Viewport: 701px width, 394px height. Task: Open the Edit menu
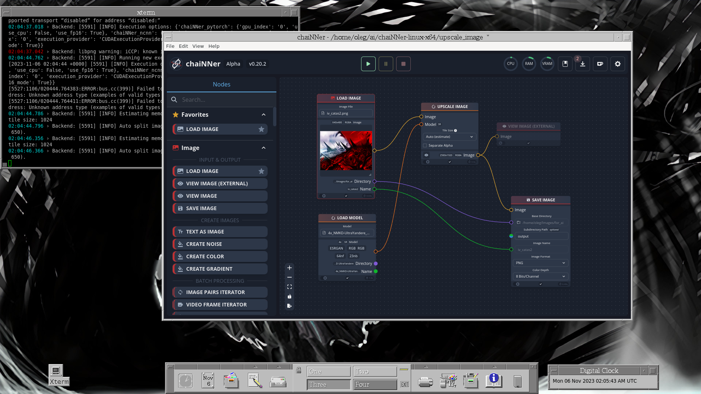pos(183,46)
